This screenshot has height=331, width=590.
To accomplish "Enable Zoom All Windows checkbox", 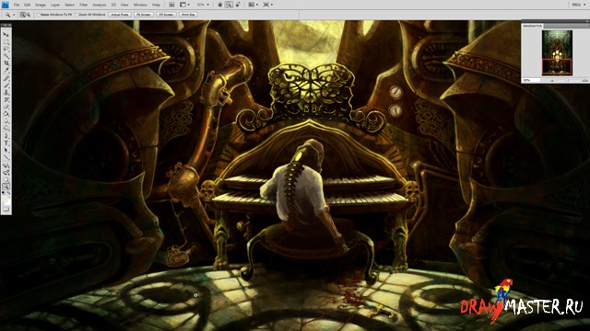I will (x=77, y=15).
